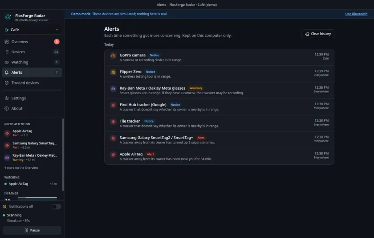Viewport: 374px width, 238px height.
Task: Follow the Use Bluetooth link
Action: (356, 14)
